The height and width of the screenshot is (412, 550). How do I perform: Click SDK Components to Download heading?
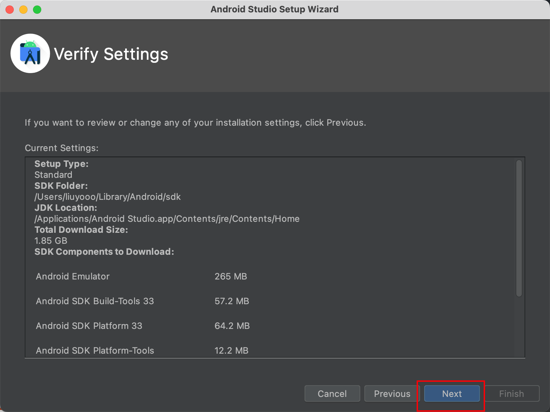pos(104,252)
